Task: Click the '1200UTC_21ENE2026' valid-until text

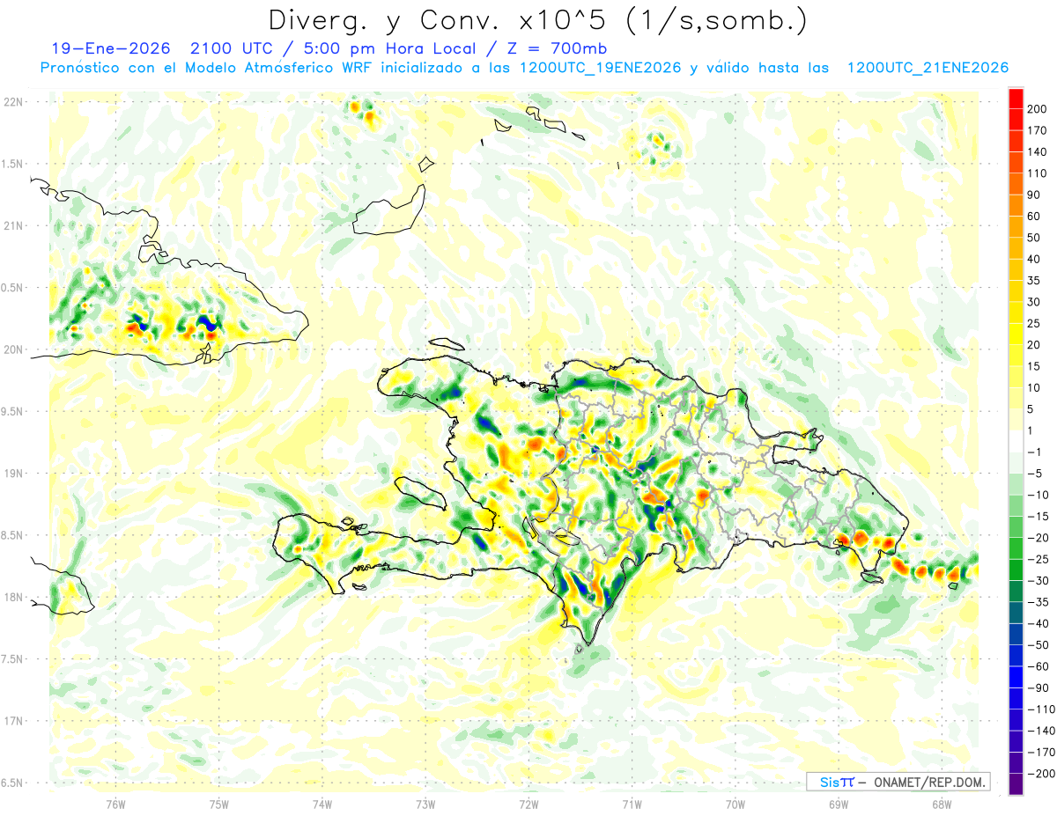Action: 927,68
